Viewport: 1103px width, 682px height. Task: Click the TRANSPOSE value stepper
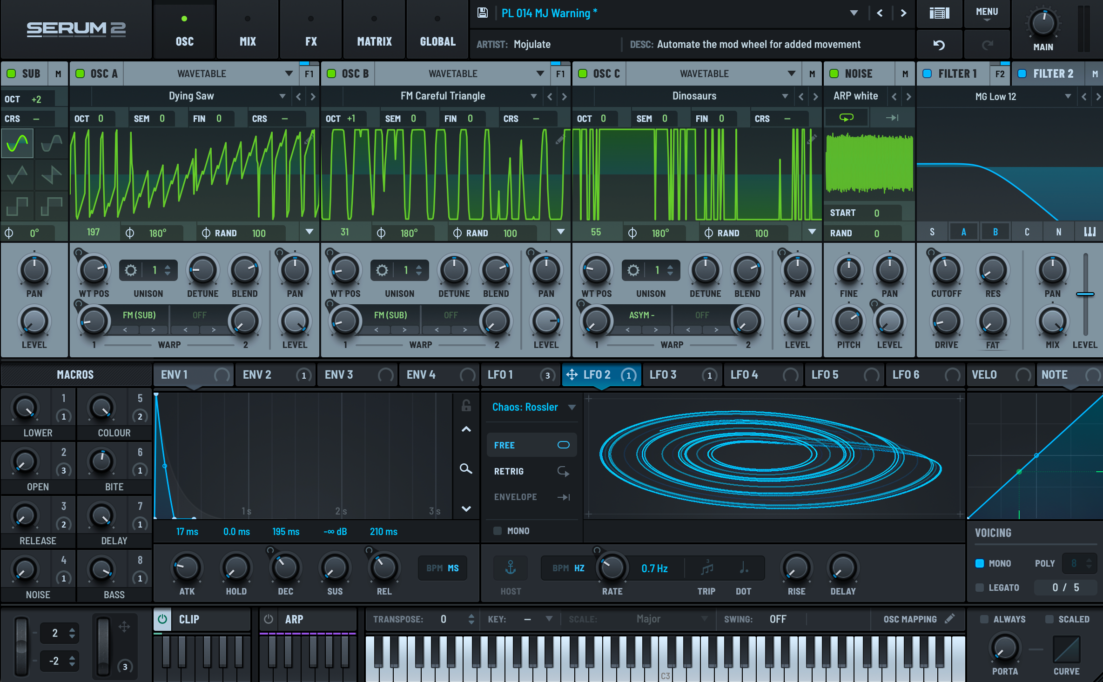[471, 619]
